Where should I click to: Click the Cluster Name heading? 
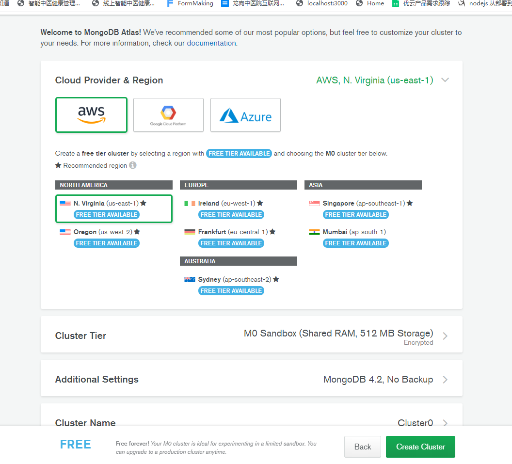85,423
